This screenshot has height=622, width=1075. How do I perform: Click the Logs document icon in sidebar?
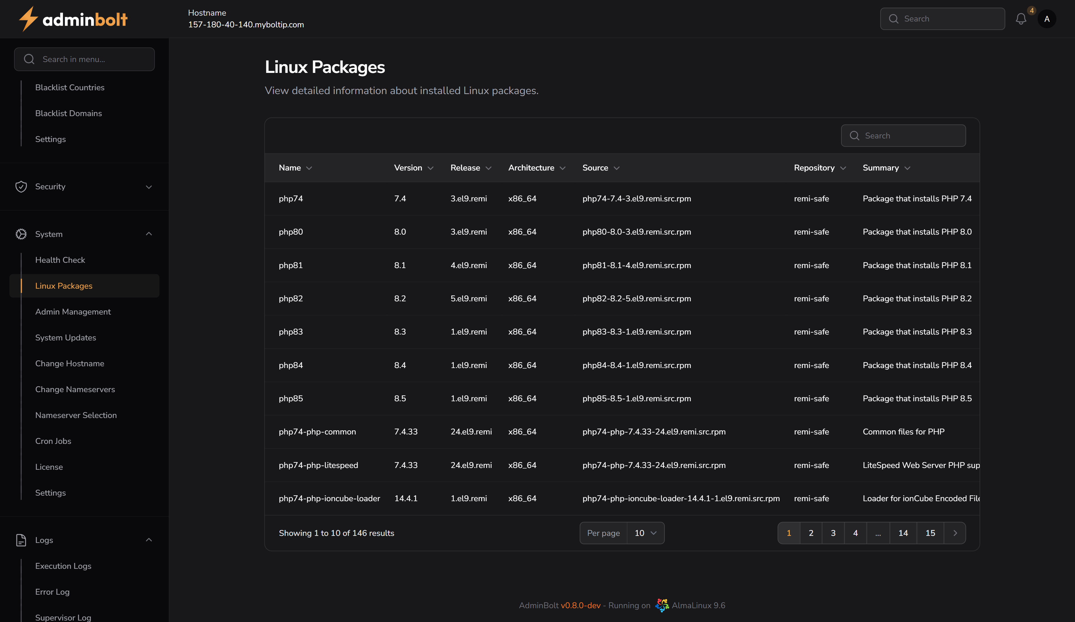tap(21, 540)
